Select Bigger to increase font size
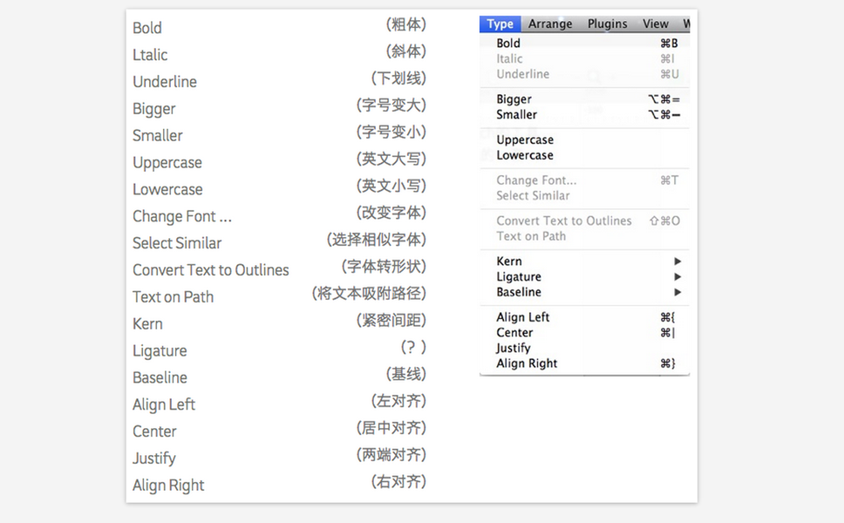 point(514,99)
